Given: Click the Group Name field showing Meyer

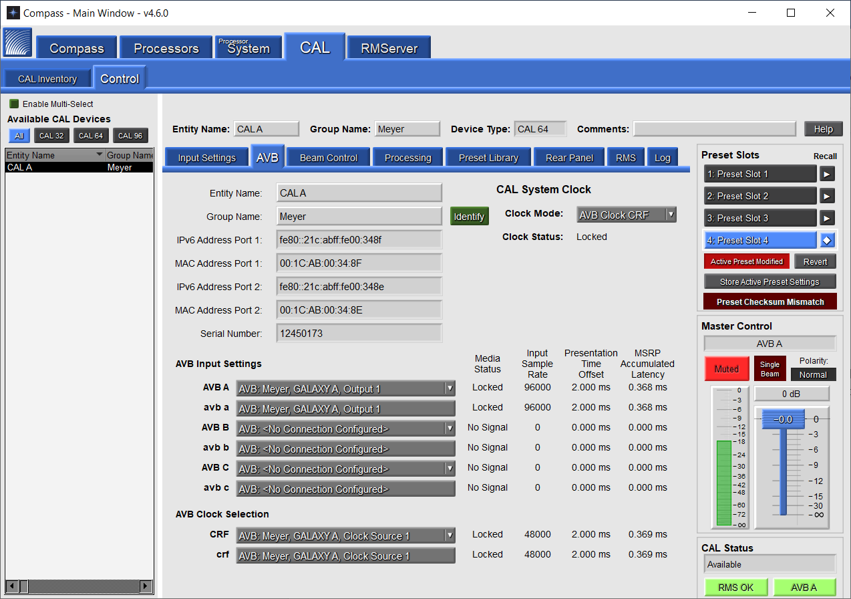Looking at the screenshot, I should [359, 217].
